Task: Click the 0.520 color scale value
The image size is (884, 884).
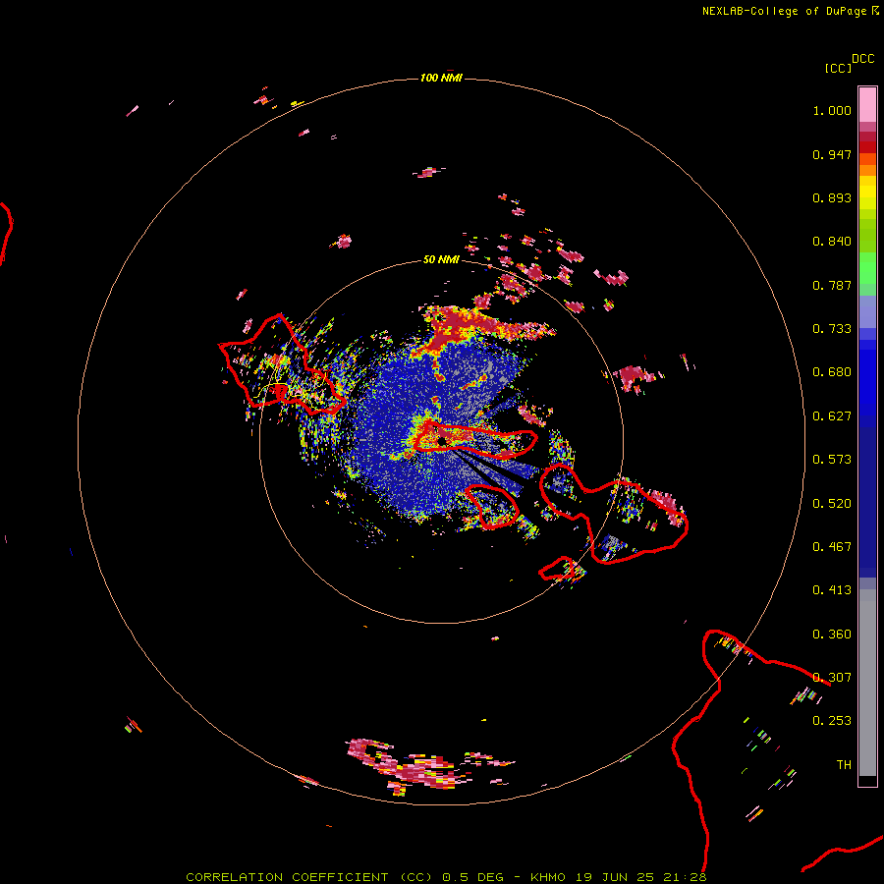Action: tap(832, 504)
